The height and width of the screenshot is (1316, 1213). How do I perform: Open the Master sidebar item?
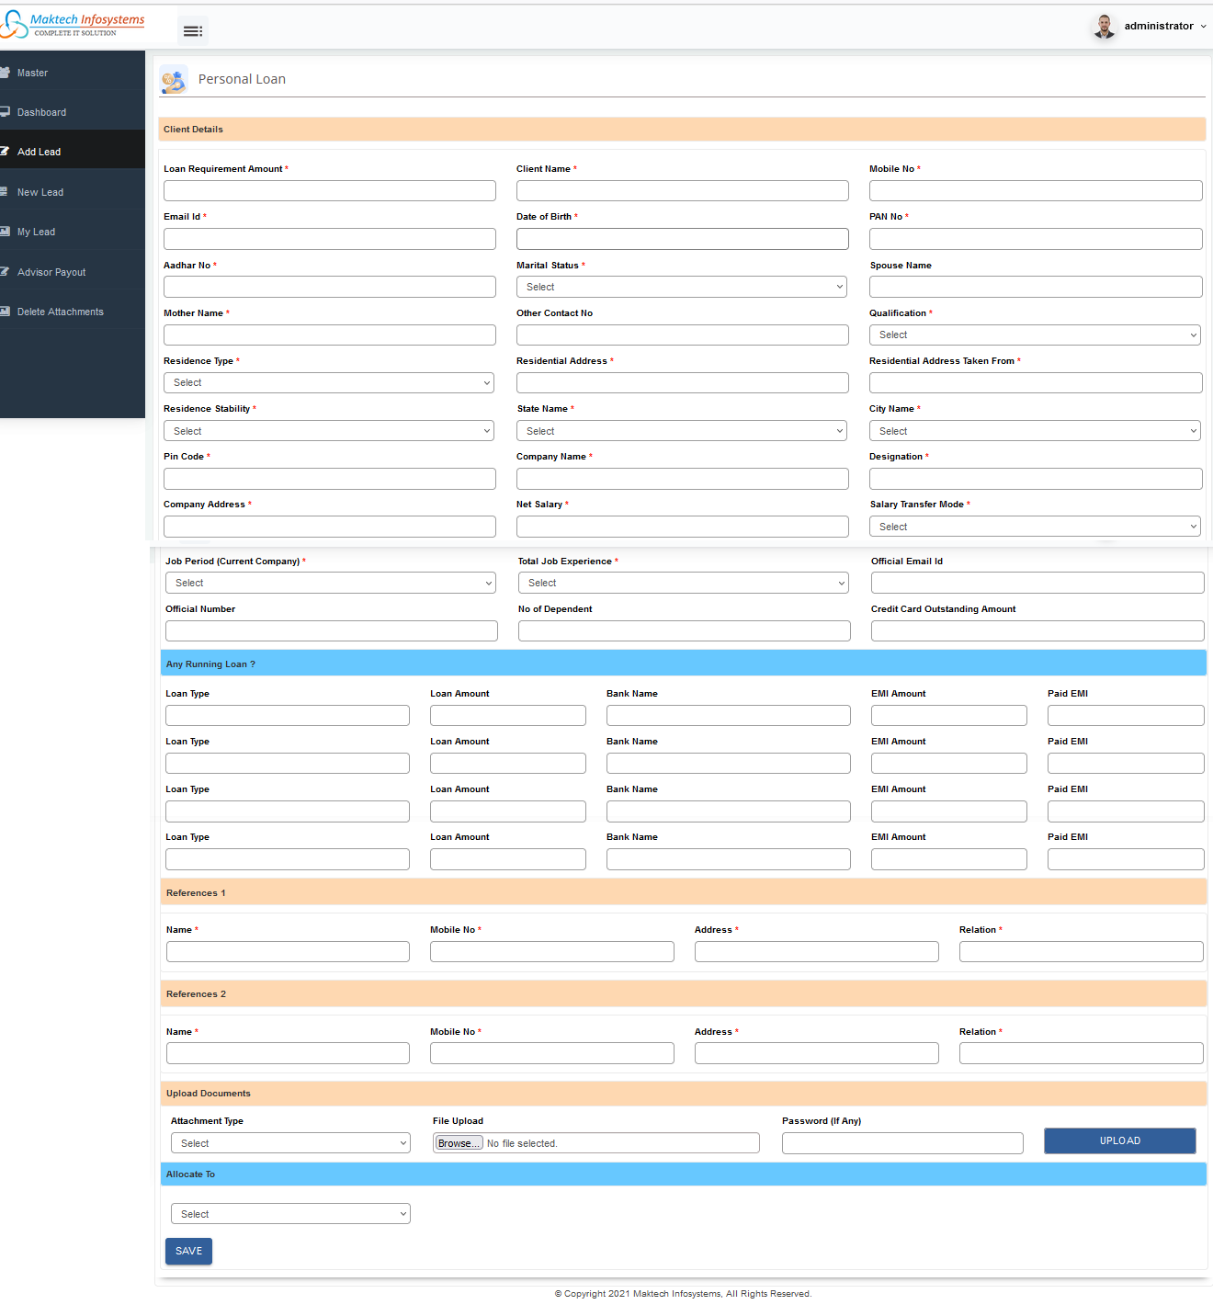coord(32,73)
